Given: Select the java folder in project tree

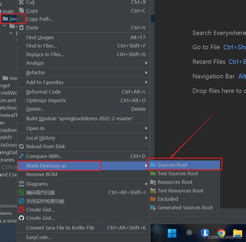Looking at the screenshot, I should coord(10,19).
